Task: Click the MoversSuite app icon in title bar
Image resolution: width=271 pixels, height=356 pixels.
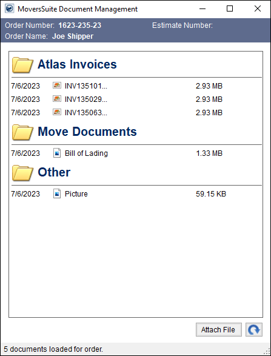Action: point(9,9)
